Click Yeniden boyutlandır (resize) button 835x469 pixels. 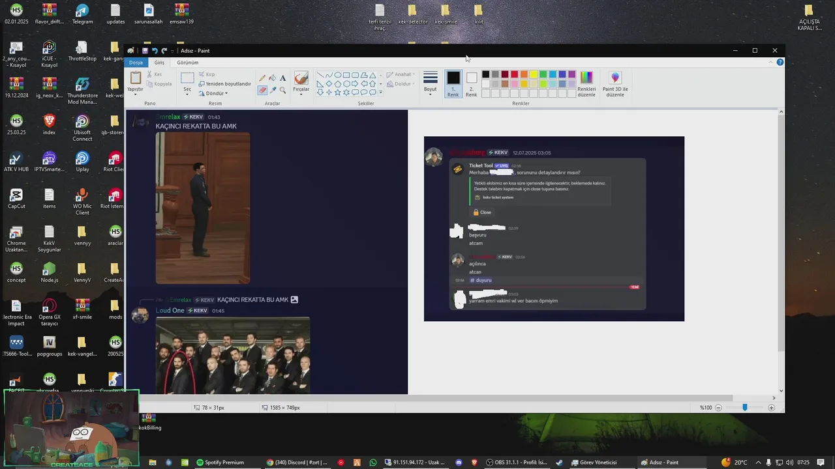click(x=224, y=83)
